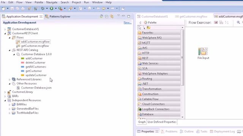Click the Palette header paint icon
The width and height of the screenshot is (243, 136).
click(145, 23)
